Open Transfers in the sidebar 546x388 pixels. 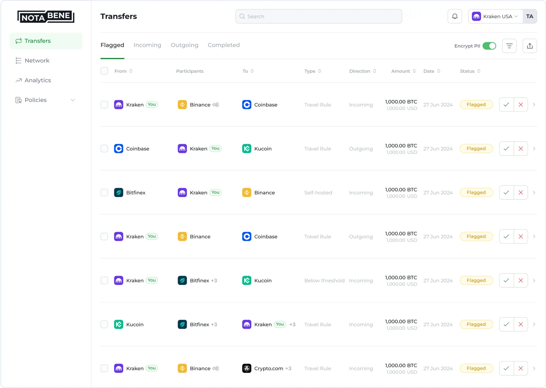point(46,41)
